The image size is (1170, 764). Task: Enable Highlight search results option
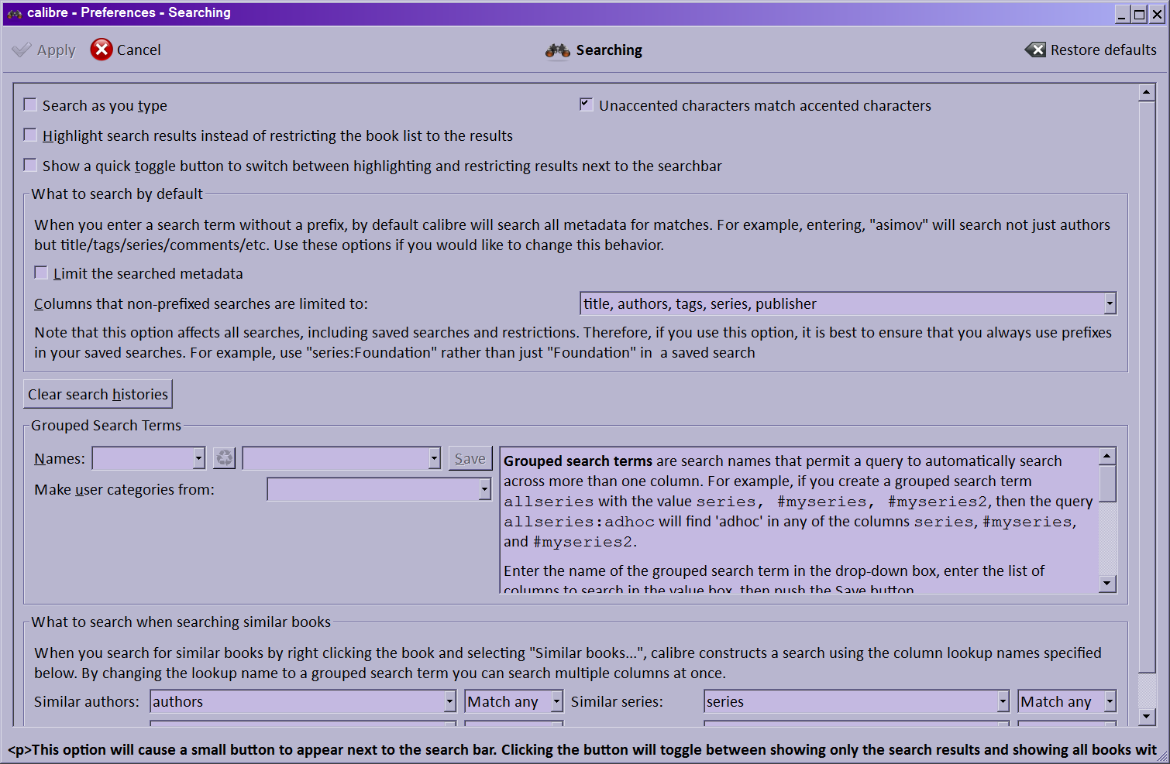coord(30,135)
